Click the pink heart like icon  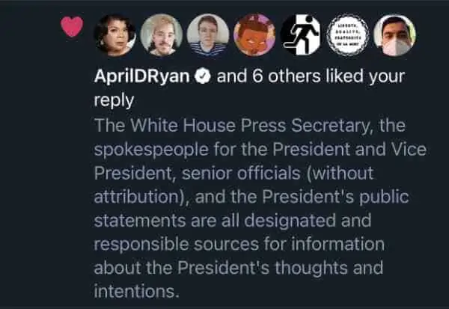(72, 26)
